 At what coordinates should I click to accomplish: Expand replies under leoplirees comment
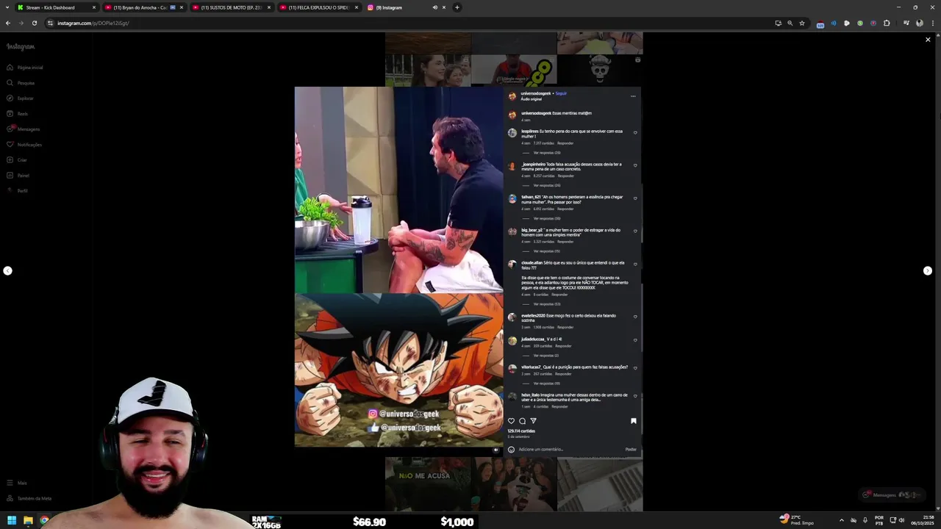tap(546, 153)
